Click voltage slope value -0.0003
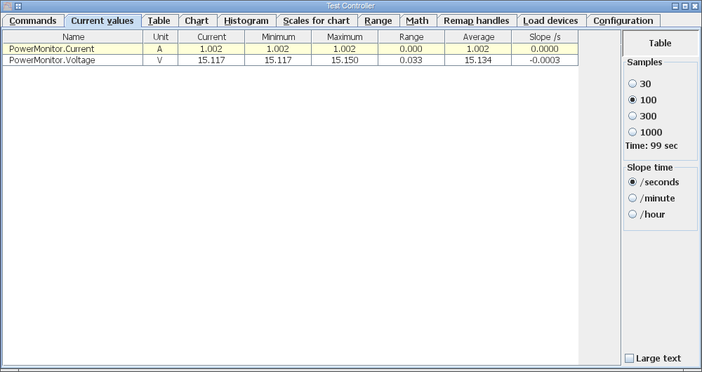Screen dimensions: 702x372 (545, 60)
